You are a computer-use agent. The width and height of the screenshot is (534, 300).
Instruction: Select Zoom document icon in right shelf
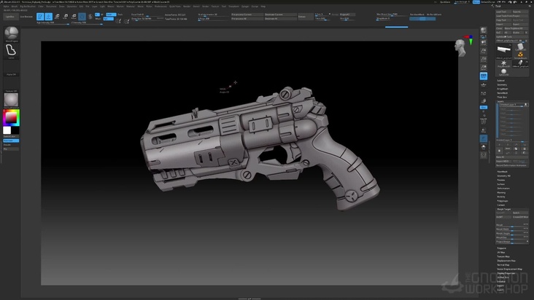point(484,51)
